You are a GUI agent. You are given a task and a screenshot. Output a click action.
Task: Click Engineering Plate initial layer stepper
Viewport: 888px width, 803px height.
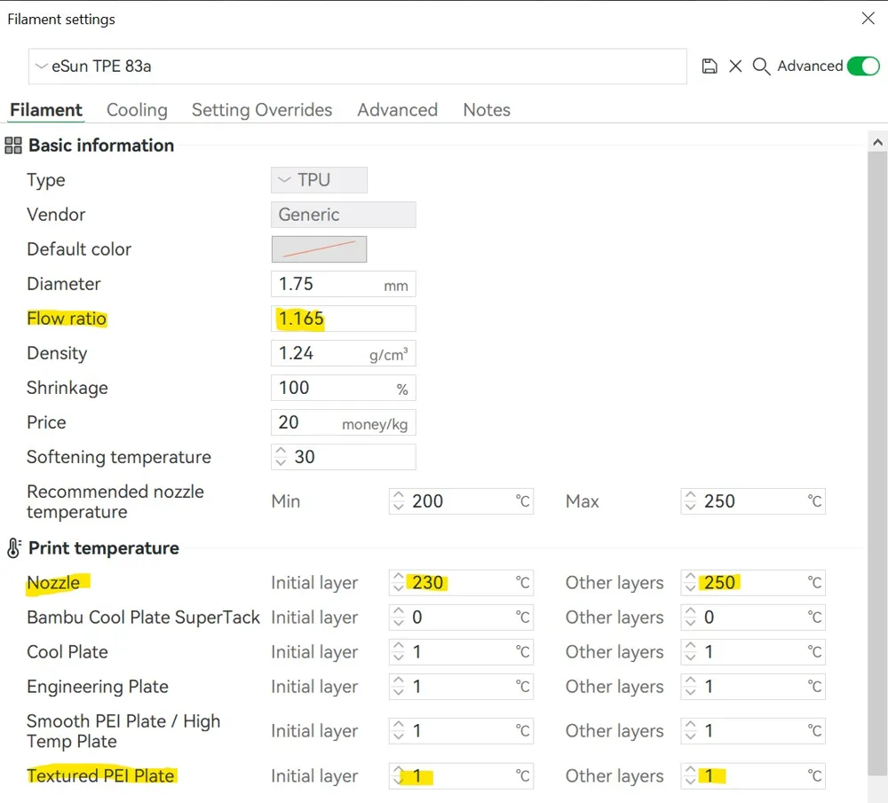[398, 687]
